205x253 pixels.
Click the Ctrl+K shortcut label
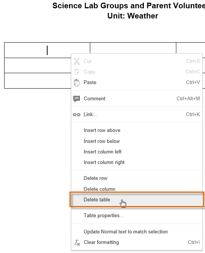tap(193, 114)
